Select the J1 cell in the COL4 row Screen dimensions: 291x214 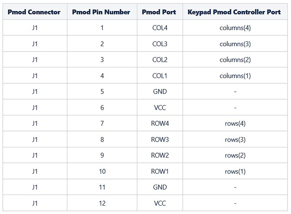pos(35,28)
